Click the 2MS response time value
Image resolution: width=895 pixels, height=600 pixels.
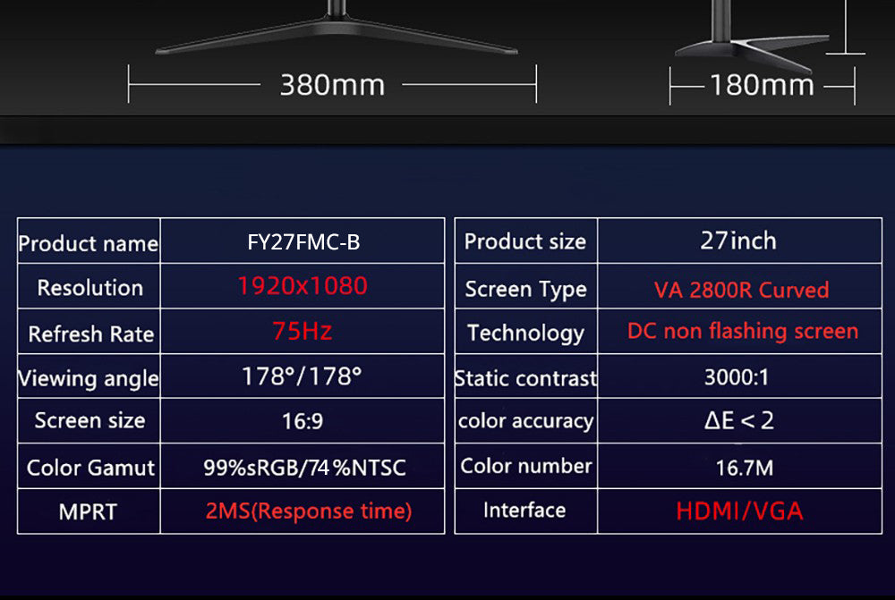click(x=301, y=511)
